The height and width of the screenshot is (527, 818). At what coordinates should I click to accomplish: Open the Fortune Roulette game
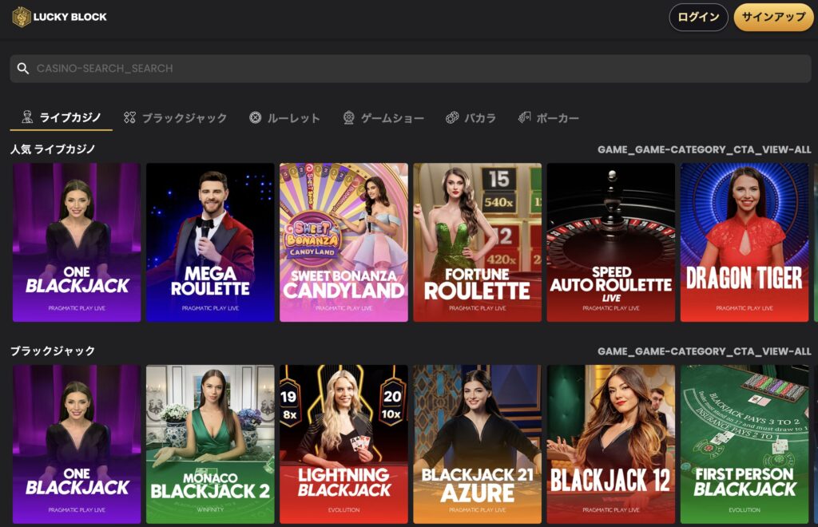478,243
